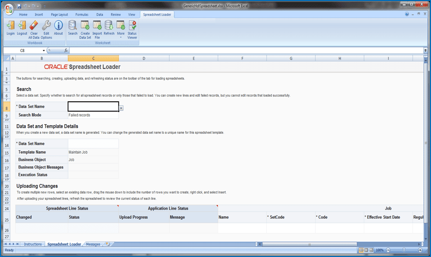The image size is (431, 257).
Task: Switch to Normal view icon in status bar
Action: [x=361, y=250]
